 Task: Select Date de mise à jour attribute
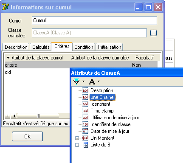point(110,131)
